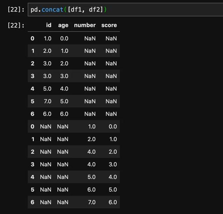Click the number cell showing 7.0

(91, 202)
